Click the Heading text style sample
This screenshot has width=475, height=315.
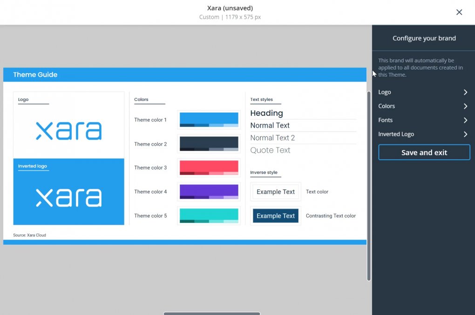[266, 113]
